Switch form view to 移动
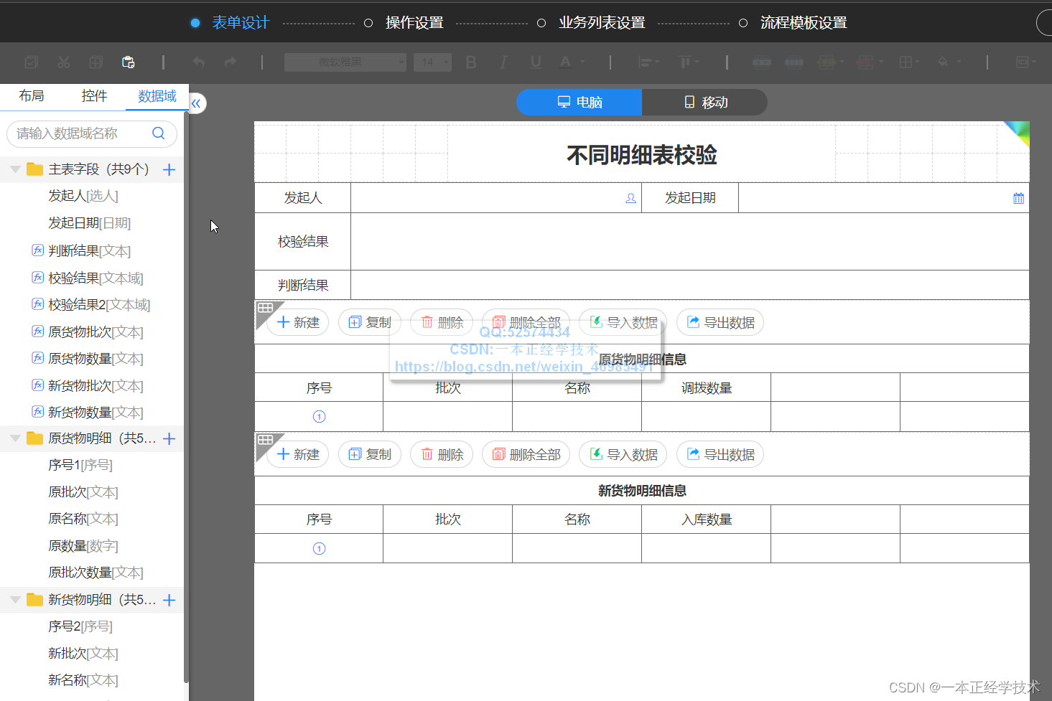This screenshot has width=1052, height=701. (704, 103)
